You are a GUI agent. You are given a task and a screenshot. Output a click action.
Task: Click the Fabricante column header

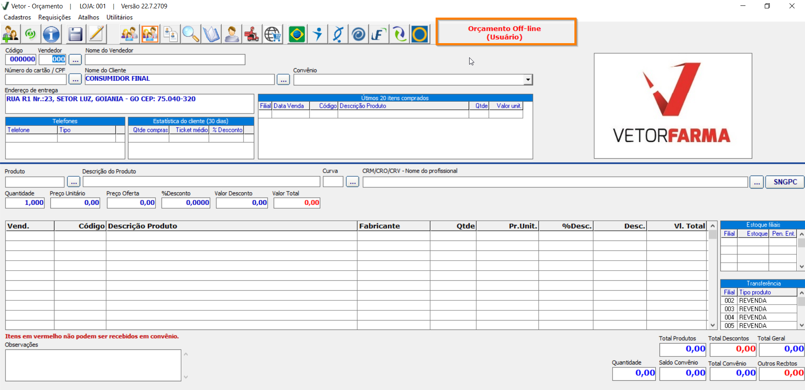(394, 226)
